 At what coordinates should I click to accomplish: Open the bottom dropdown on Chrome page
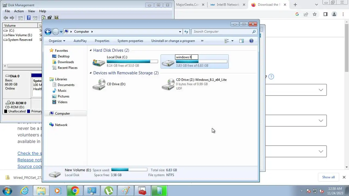296,151
